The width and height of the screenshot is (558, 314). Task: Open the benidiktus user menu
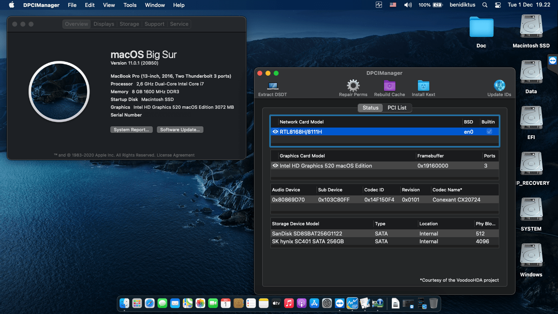pos(463,5)
